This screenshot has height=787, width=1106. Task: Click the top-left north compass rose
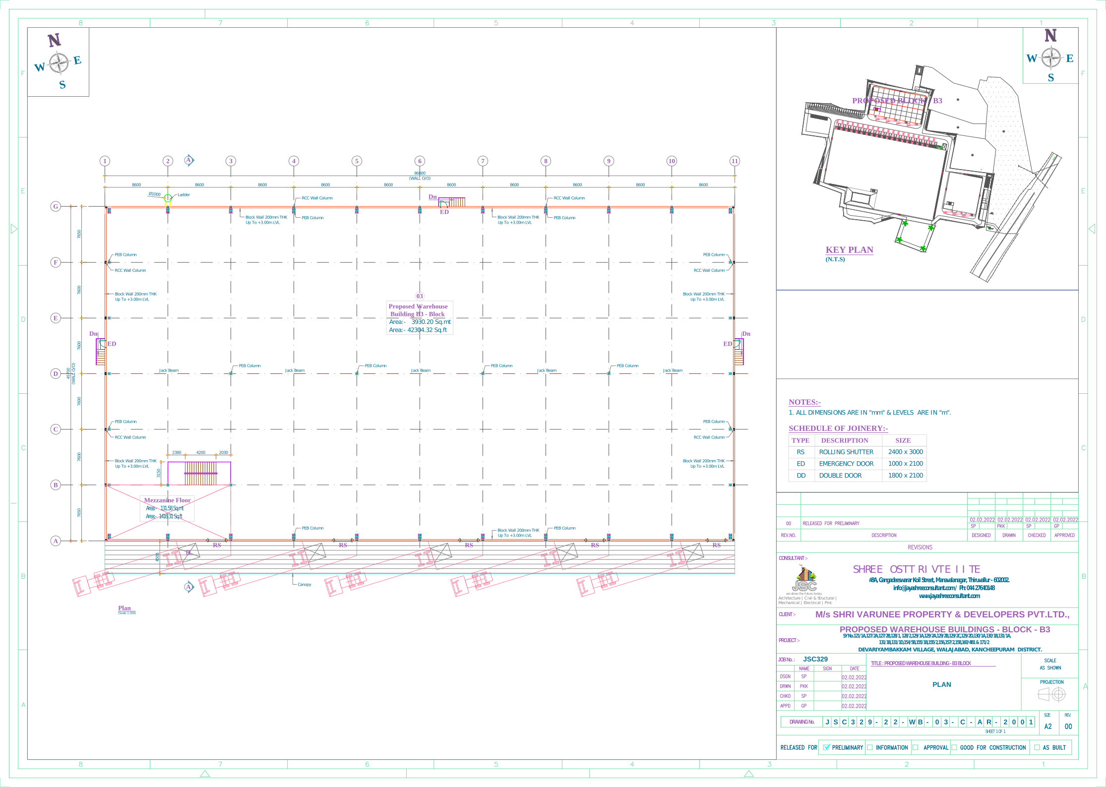59,63
